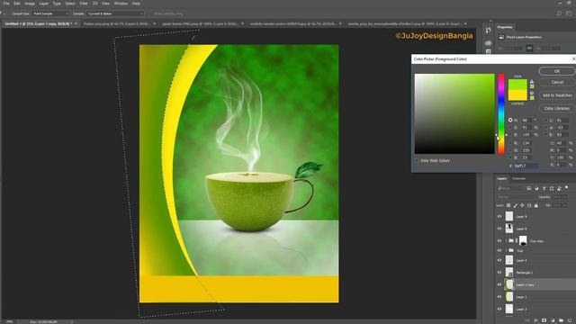This screenshot has height=324, width=576.
Task: Open the Sample Current & Below dropdown
Action: coord(115,13)
